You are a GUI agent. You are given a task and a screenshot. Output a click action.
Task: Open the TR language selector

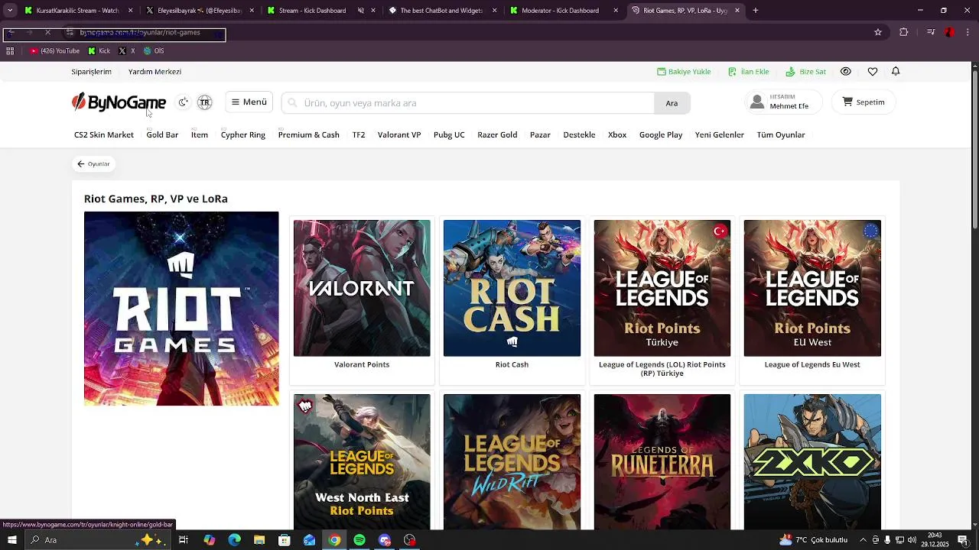[204, 102]
